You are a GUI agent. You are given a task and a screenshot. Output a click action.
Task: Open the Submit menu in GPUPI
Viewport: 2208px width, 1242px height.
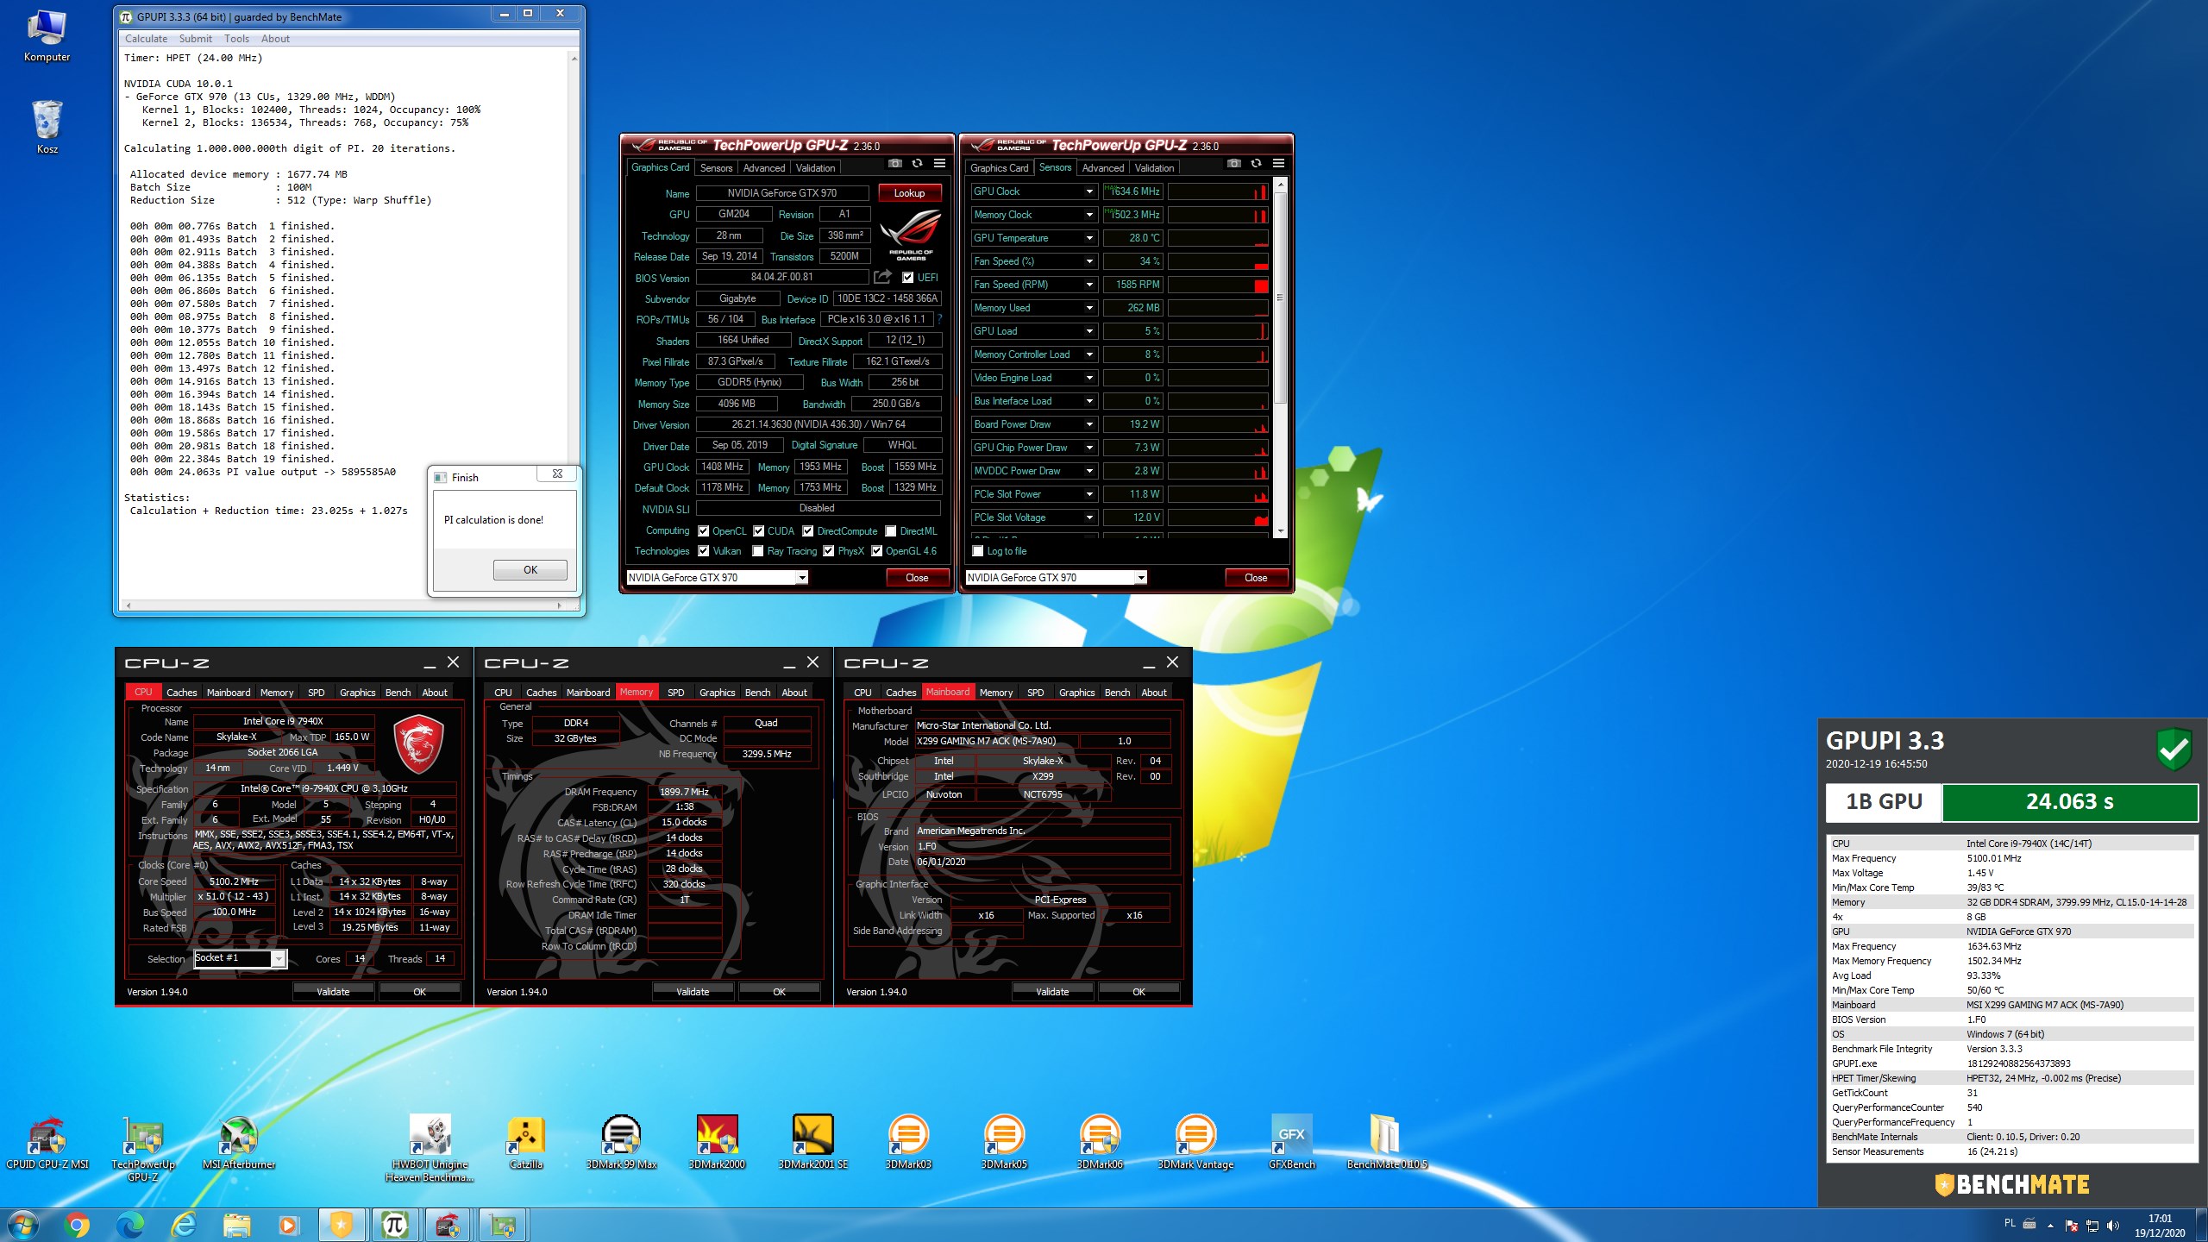pyautogui.click(x=195, y=39)
